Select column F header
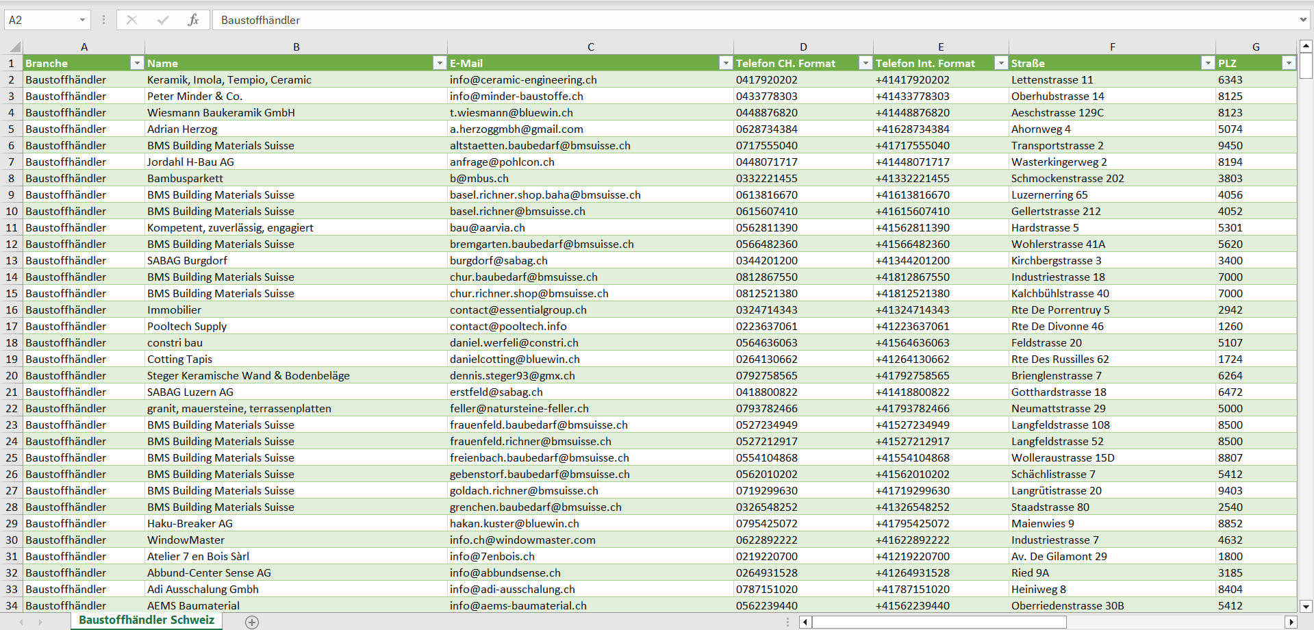Viewport: 1314px width, 630px height. (1113, 47)
